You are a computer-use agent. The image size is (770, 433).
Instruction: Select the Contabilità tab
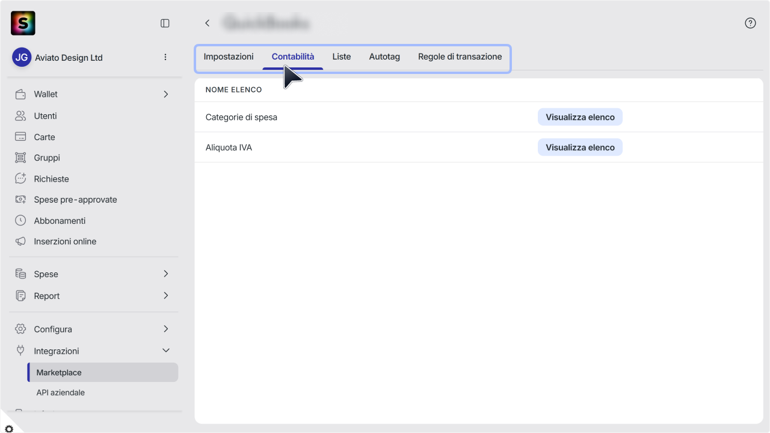293,57
